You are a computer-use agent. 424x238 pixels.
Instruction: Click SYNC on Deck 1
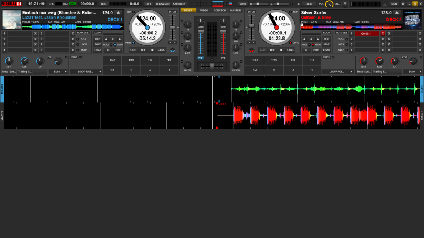click(161, 50)
